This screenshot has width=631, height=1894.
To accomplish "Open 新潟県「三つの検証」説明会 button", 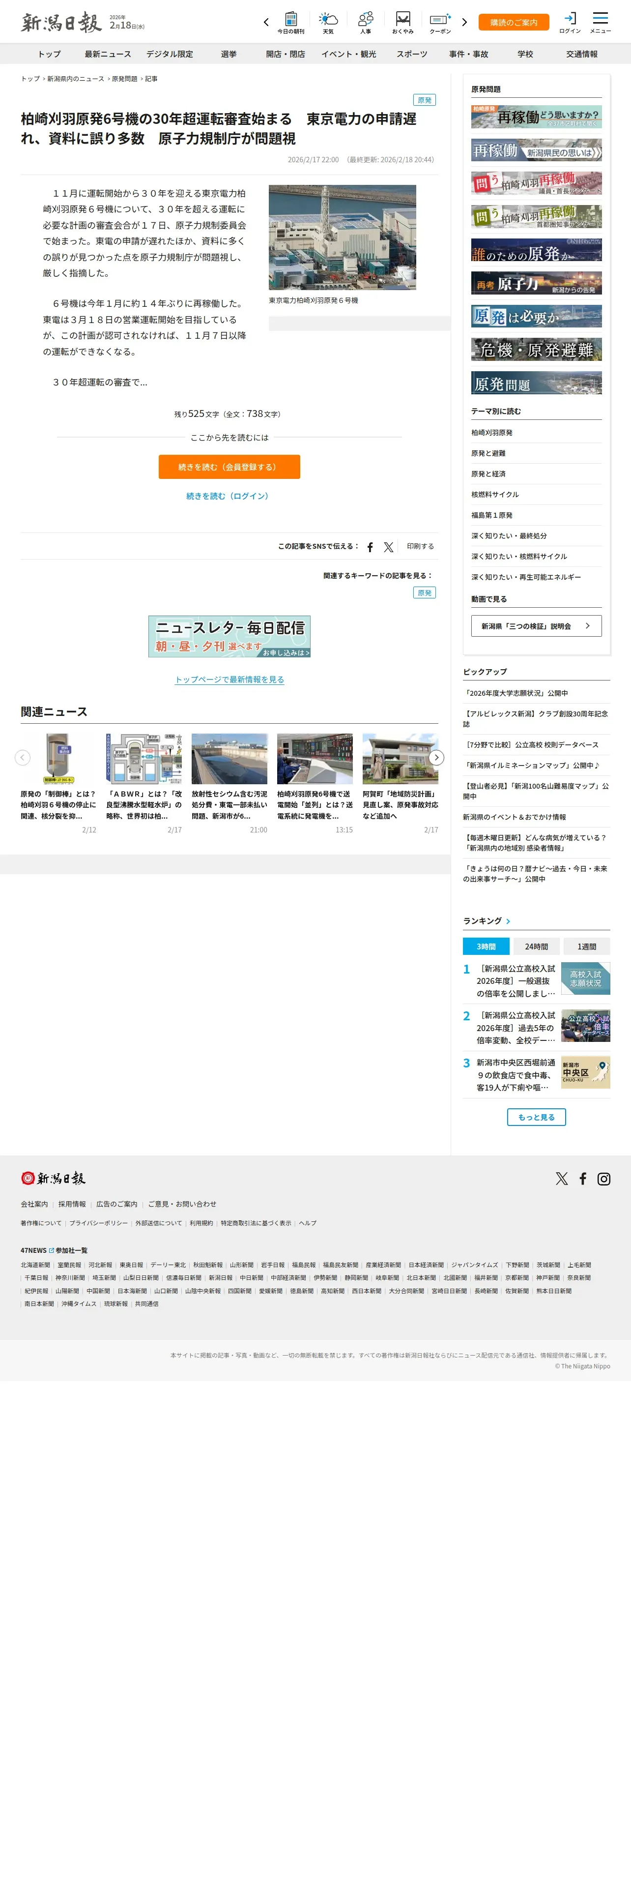I will 536,626.
